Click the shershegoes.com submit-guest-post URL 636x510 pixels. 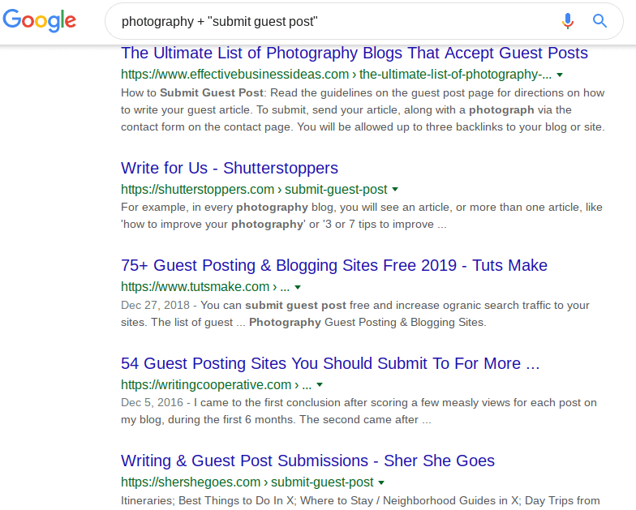click(247, 482)
